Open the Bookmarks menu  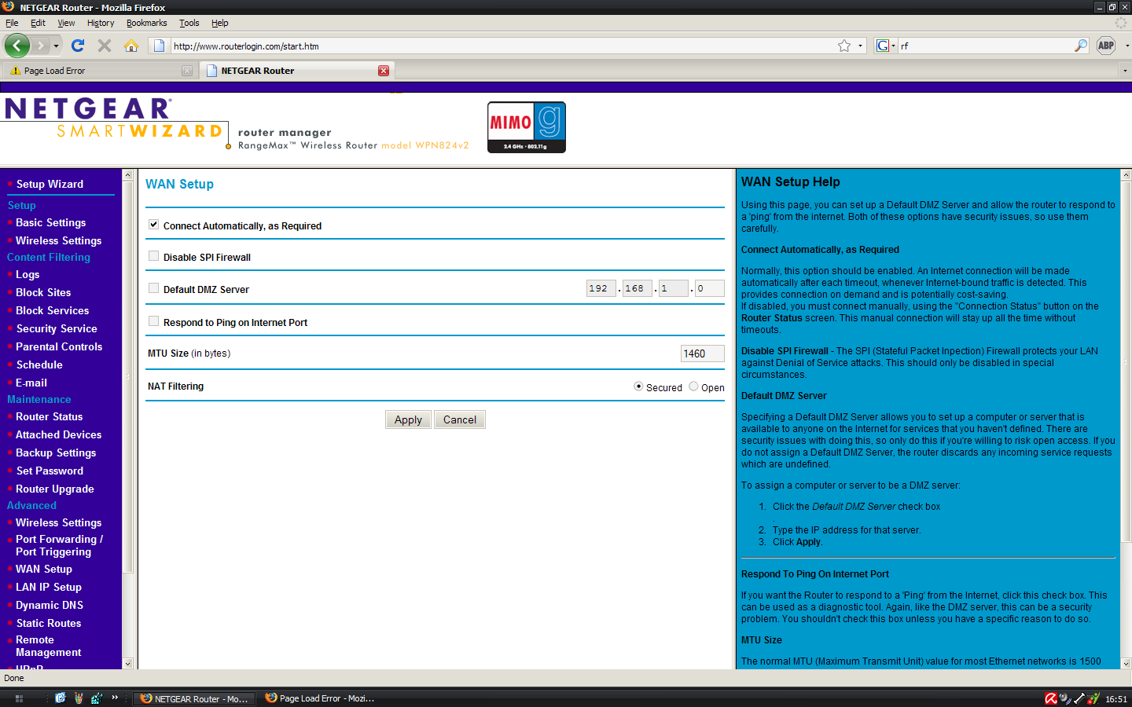[x=147, y=23]
